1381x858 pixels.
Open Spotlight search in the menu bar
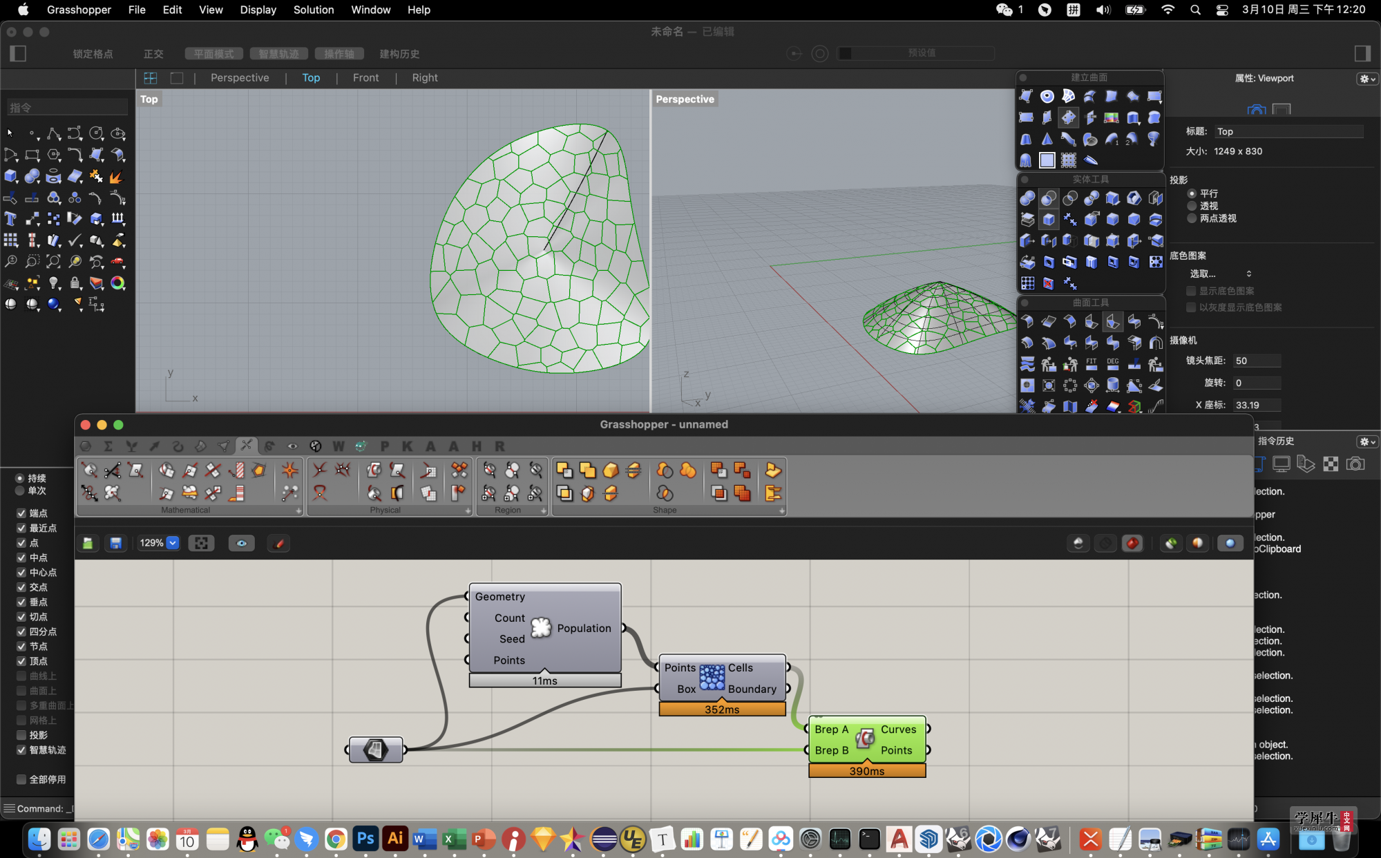pos(1195,10)
